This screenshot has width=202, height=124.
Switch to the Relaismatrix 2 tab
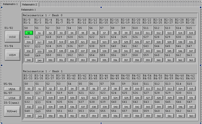point(30,5)
